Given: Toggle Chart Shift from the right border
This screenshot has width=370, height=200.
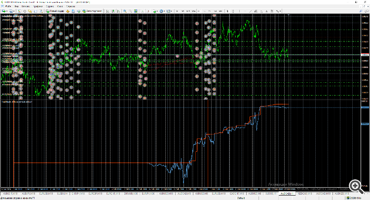Looking at the screenshot, I should pyautogui.click(x=148, y=11).
